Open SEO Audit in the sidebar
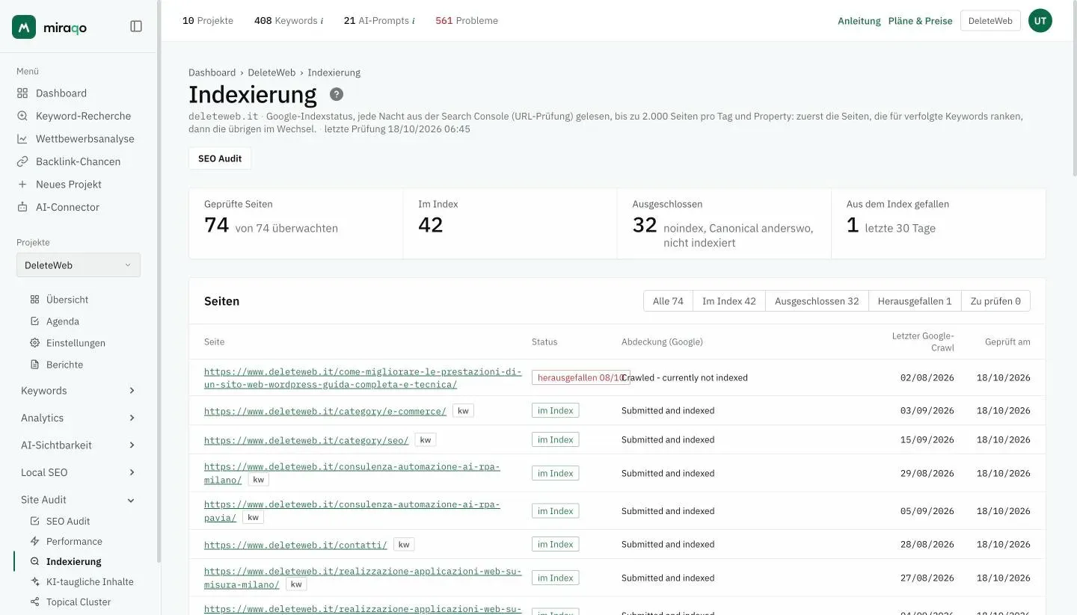Screen dimensions: 1077x615 [68, 521]
